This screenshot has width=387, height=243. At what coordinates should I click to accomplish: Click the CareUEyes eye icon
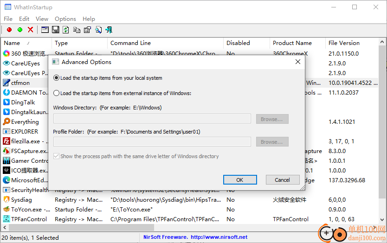click(6, 63)
